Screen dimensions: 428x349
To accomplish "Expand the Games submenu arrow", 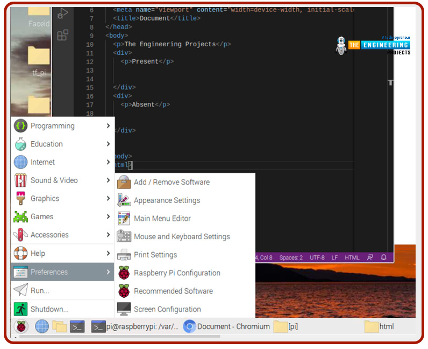I will [109, 217].
